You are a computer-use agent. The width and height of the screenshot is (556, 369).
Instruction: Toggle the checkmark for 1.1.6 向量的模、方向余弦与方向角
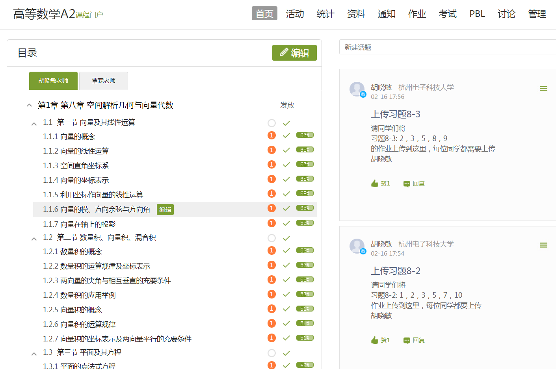click(x=286, y=208)
